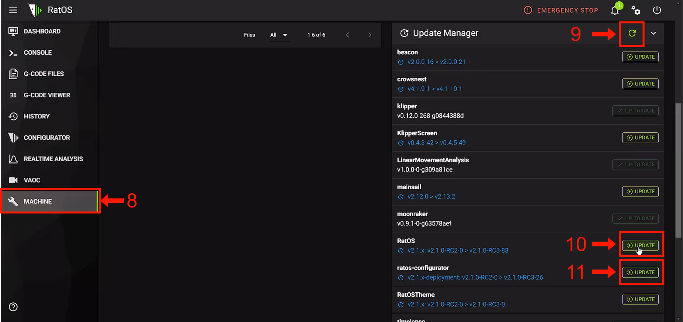The image size is (683, 322).
Task: Trigger the Emergency Stop button
Action: click(561, 10)
